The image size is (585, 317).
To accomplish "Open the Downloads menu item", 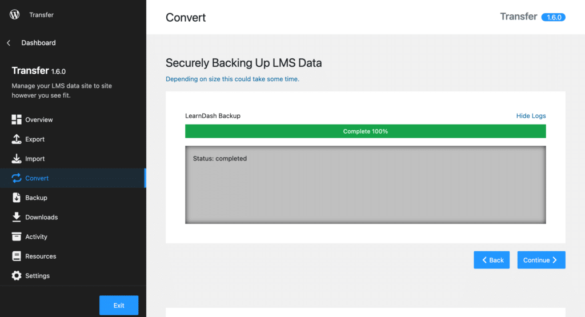I will [41, 217].
